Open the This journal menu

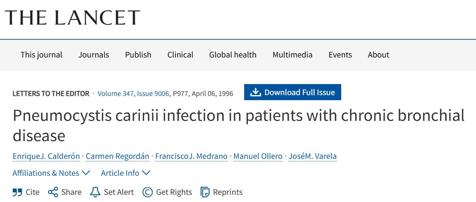pos(42,55)
